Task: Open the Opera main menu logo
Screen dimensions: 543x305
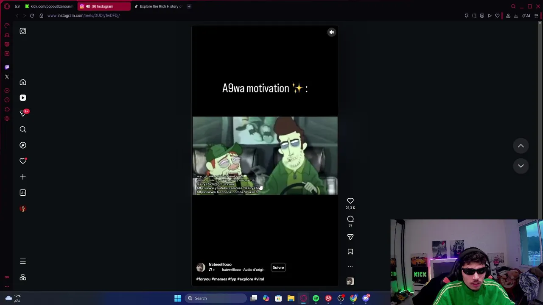Action: pyautogui.click(x=7, y=6)
